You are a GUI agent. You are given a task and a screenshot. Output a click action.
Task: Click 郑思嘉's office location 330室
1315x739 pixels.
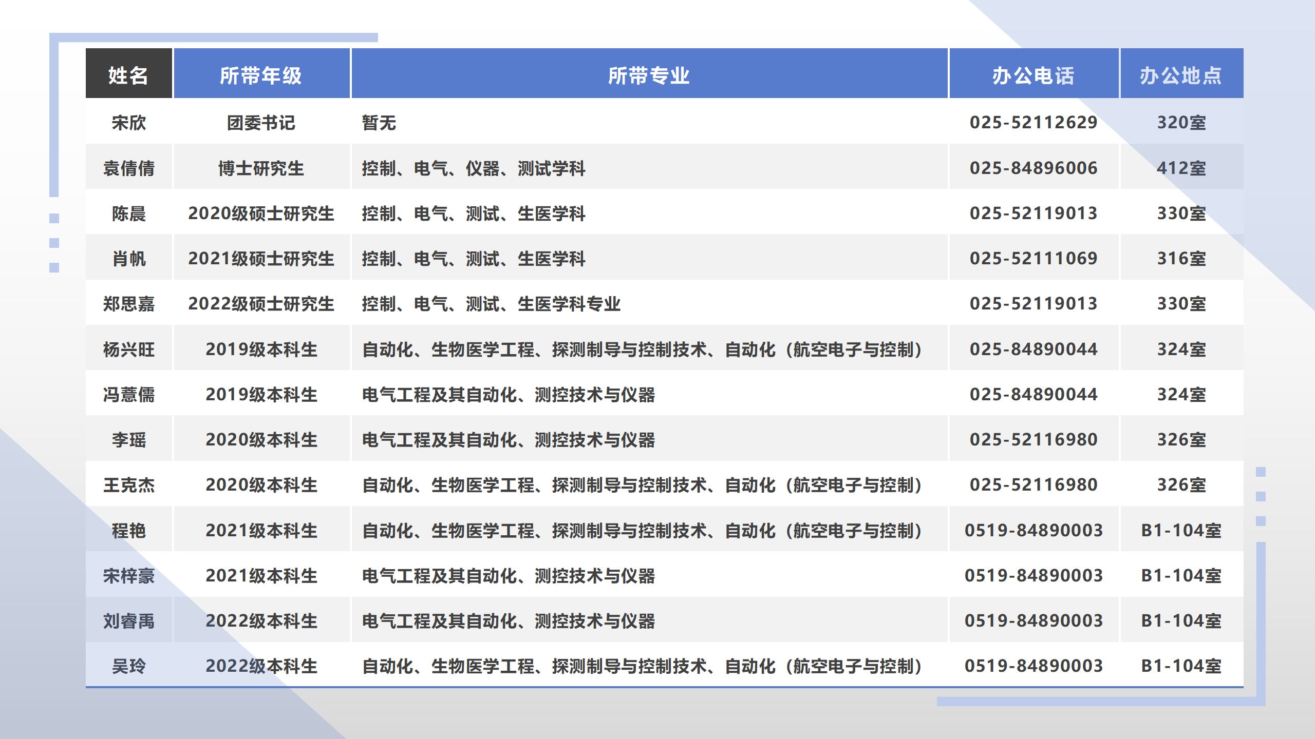[x=1181, y=303]
